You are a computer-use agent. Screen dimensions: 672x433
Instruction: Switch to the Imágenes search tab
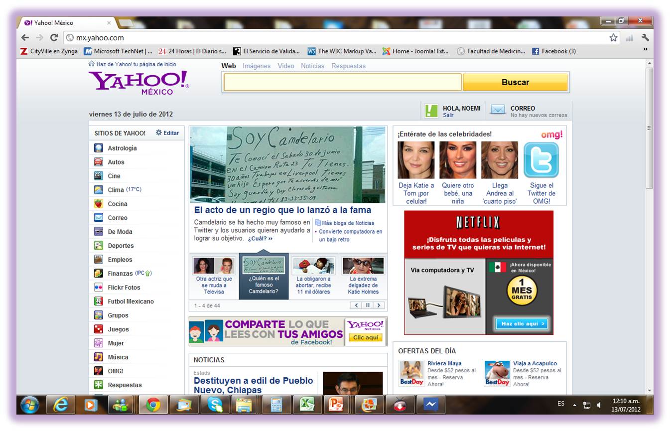257,66
